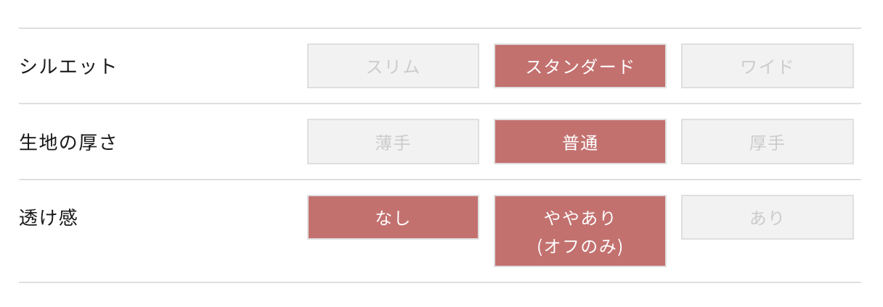The height and width of the screenshot is (307, 883).
Task: Pick あり for 透け感
Action: tap(768, 217)
